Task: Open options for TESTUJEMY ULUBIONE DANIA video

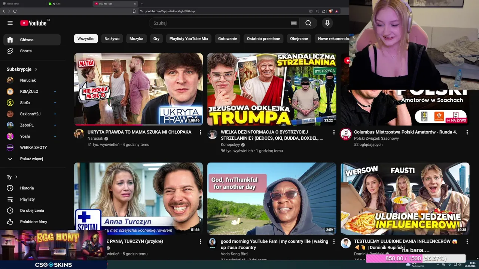Action: coord(467,242)
